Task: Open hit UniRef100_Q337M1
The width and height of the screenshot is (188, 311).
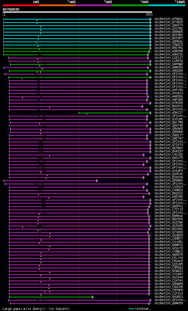Action: 169,28
